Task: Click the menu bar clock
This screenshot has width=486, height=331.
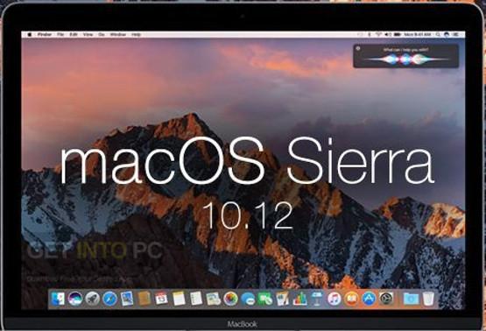Action: pos(418,35)
